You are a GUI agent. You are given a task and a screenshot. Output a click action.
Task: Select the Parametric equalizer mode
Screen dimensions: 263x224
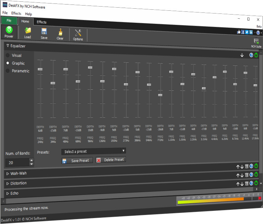click(8, 71)
